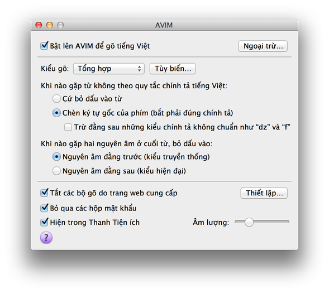This screenshot has height=293, width=329.
Task: Minimize the AVIM window with yellow button
Action: point(50,25)
